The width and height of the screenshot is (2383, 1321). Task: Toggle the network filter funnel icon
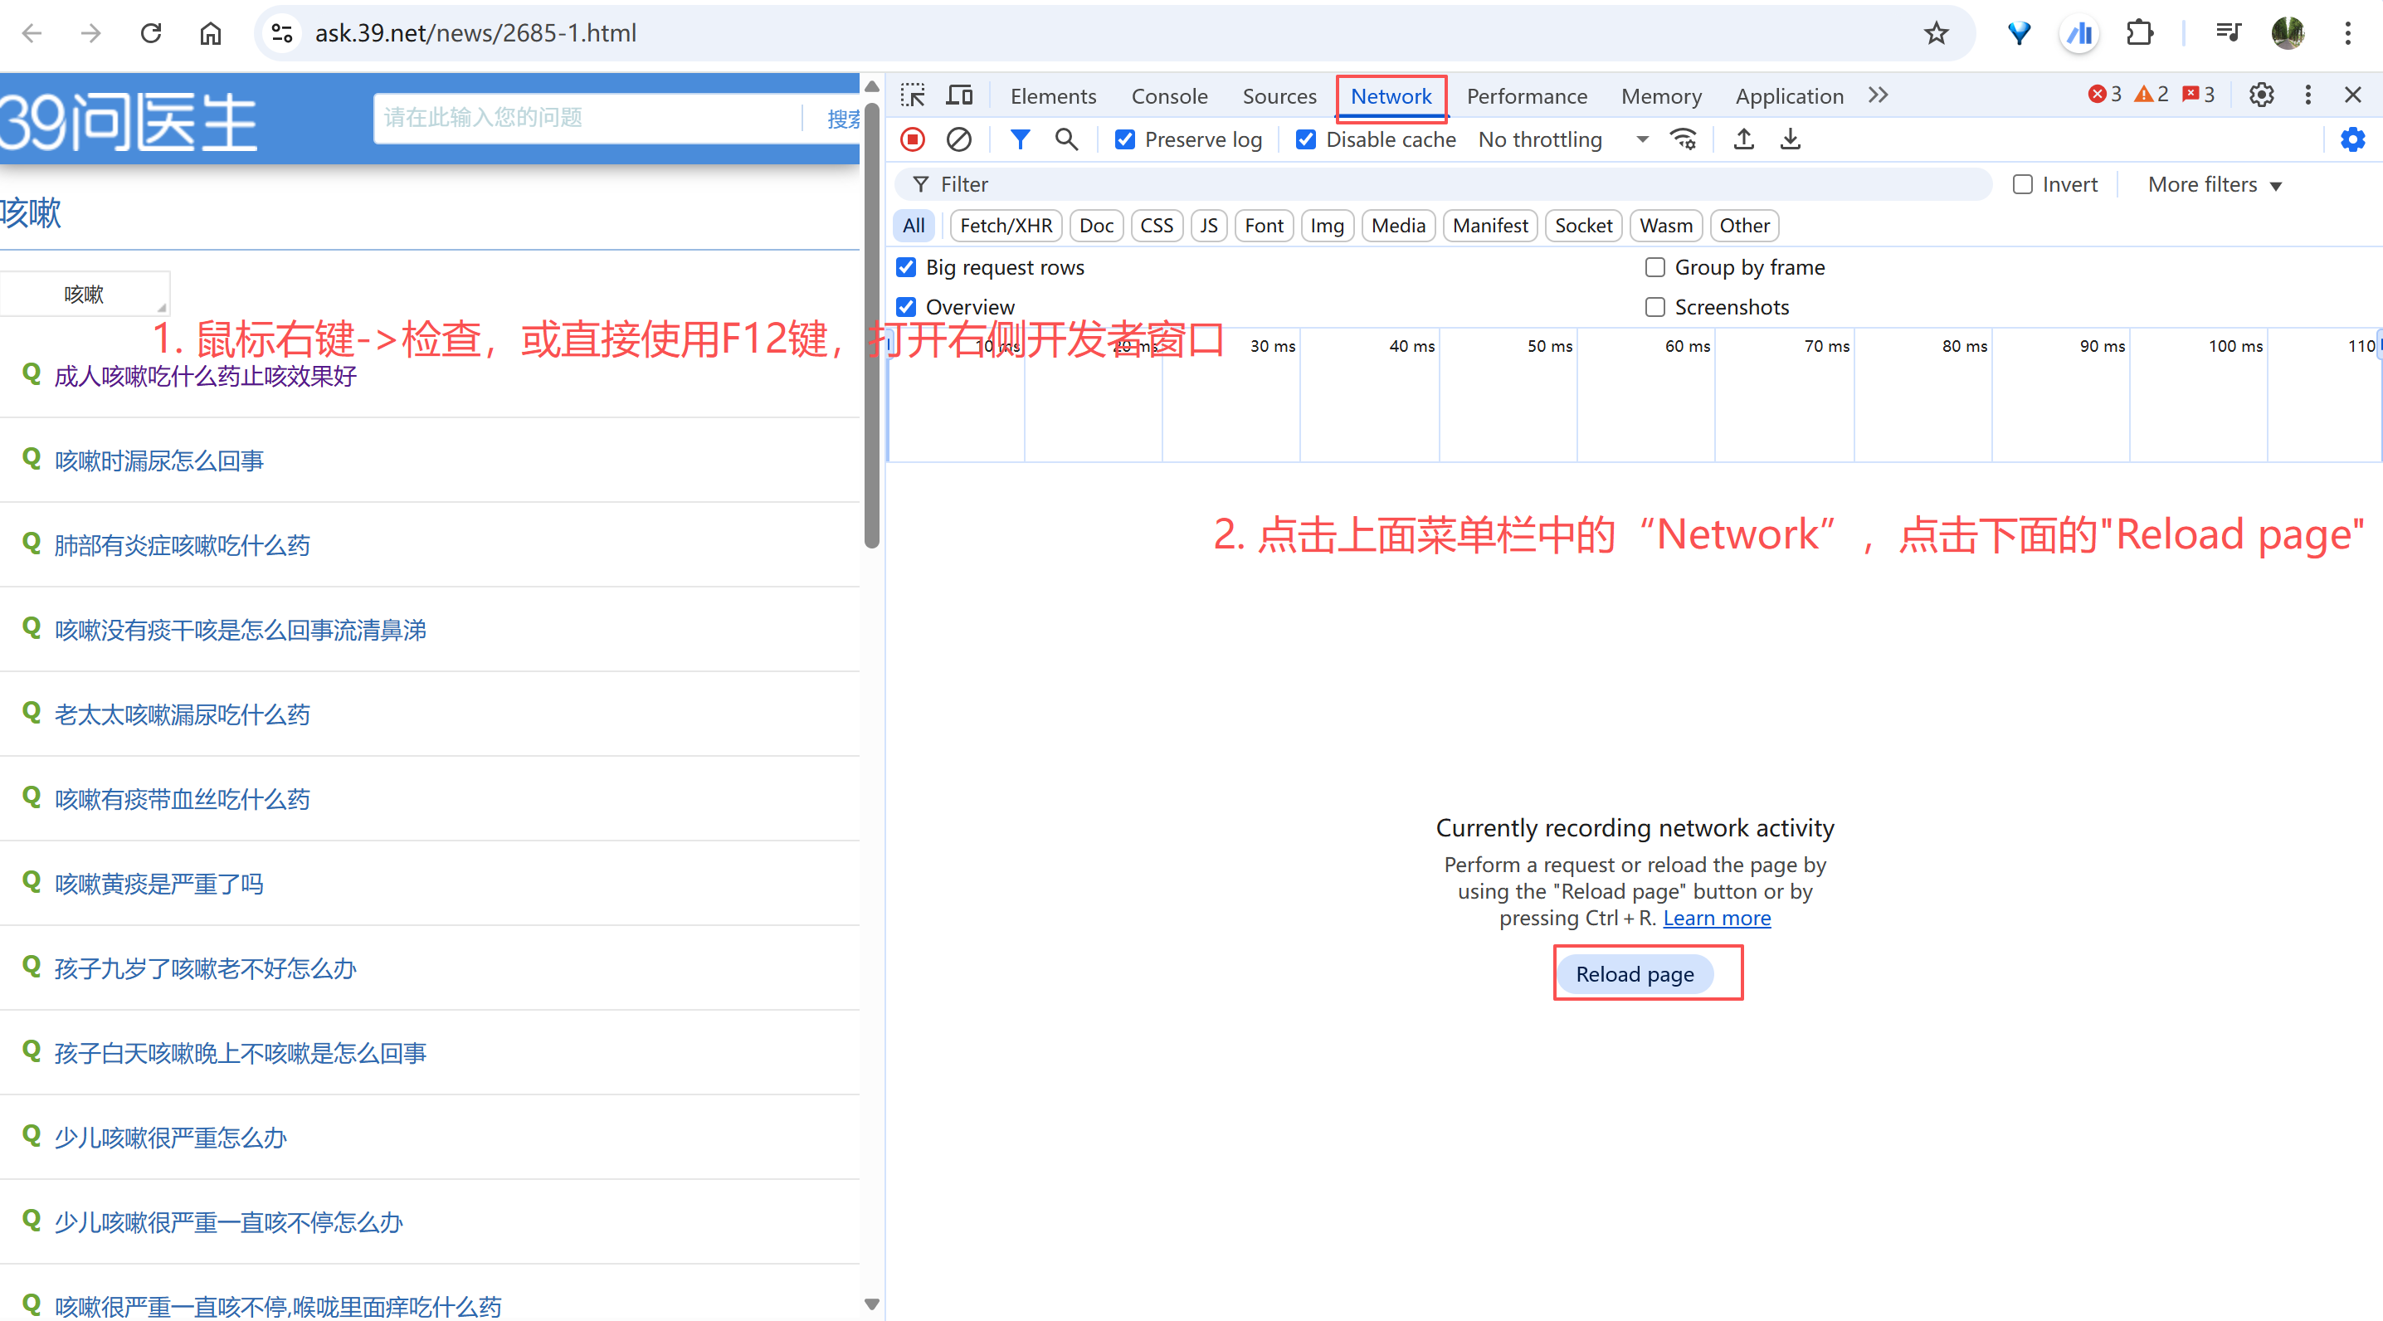(1020, 139)
